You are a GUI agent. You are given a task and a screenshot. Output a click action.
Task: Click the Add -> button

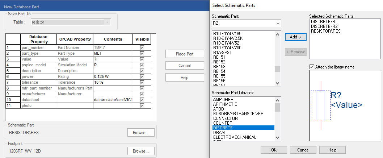point(295,37)
